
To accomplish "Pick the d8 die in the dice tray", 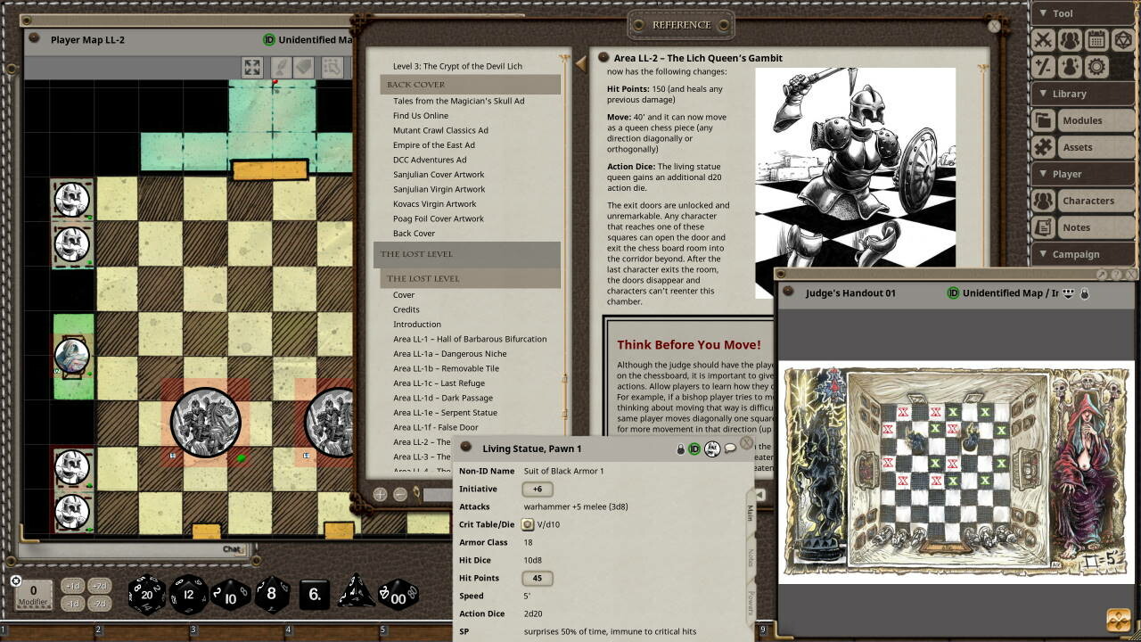I will [x=272, y=595].
